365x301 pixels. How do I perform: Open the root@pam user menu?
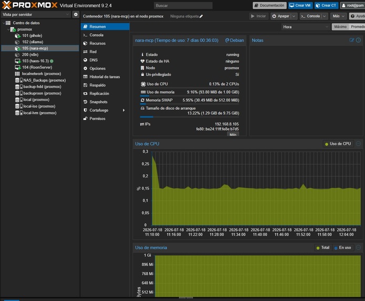coord(353,5)
